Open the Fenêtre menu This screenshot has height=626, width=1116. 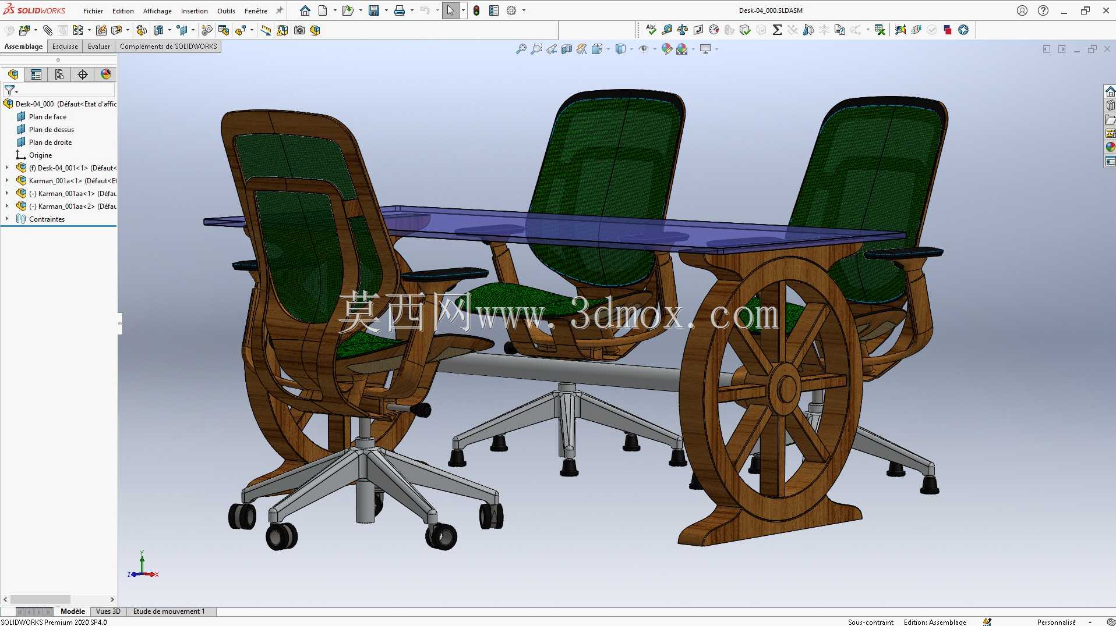(x=256, y=11)
